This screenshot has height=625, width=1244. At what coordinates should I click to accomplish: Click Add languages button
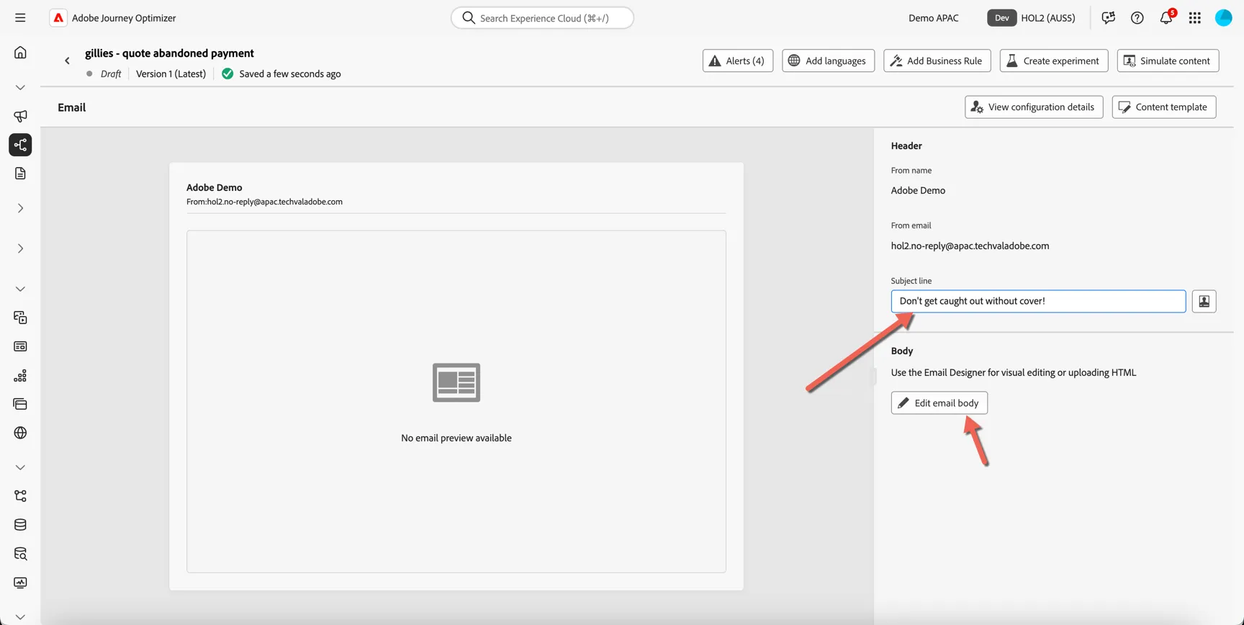click(828, 60)
